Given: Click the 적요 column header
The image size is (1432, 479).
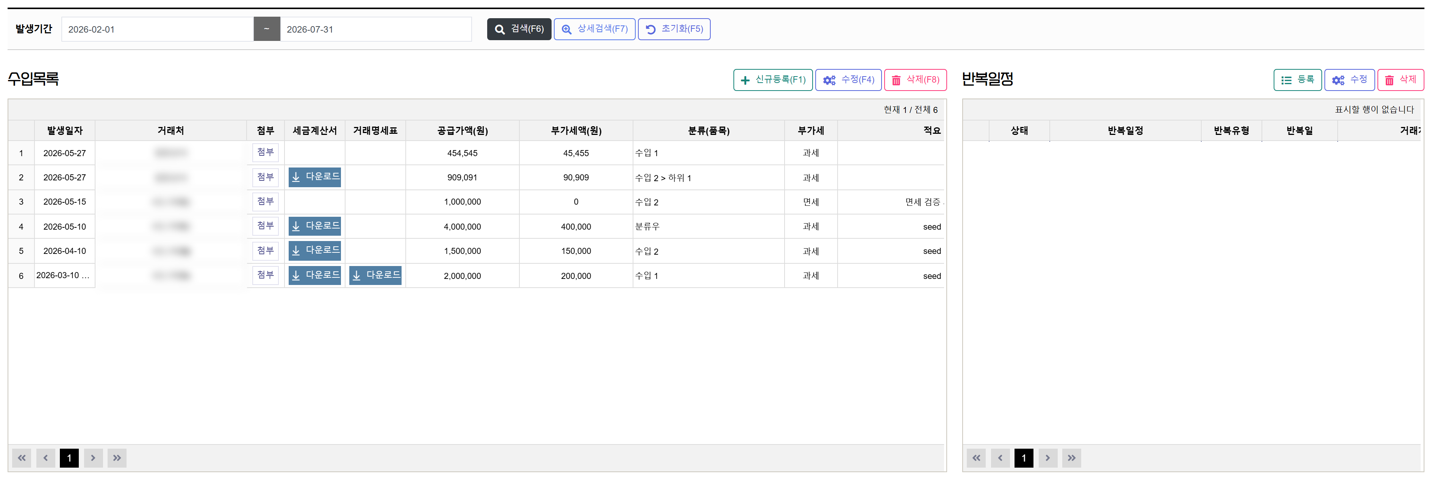Looking at the screenshot, I should click(891, 131).
